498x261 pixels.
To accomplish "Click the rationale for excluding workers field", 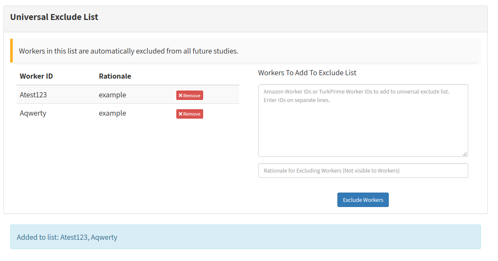I will coord(363,170).
